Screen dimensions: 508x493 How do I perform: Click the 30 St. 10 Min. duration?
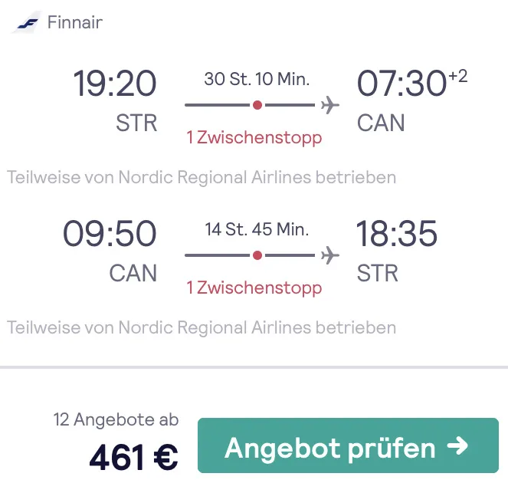[x=257, y=78]
